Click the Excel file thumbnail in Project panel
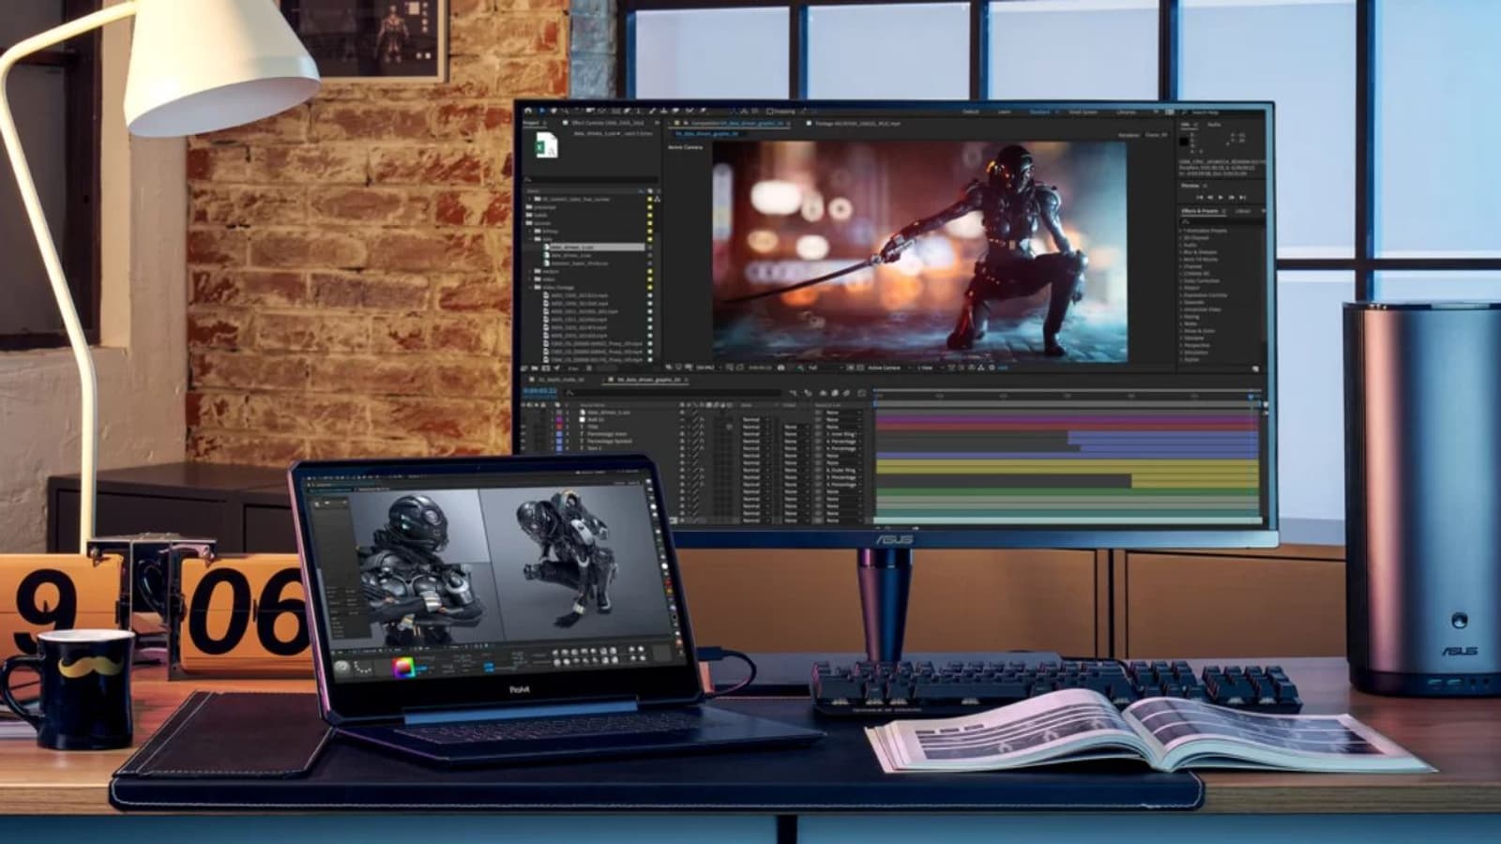This screenshot has height=844, width=1501. (x=546, y=145)
